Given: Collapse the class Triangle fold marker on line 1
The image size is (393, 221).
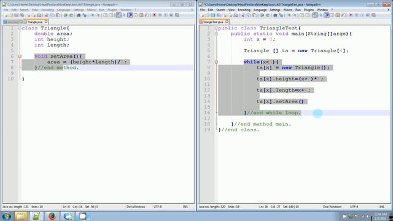Looking at the screenshot, I should [20, 28].
